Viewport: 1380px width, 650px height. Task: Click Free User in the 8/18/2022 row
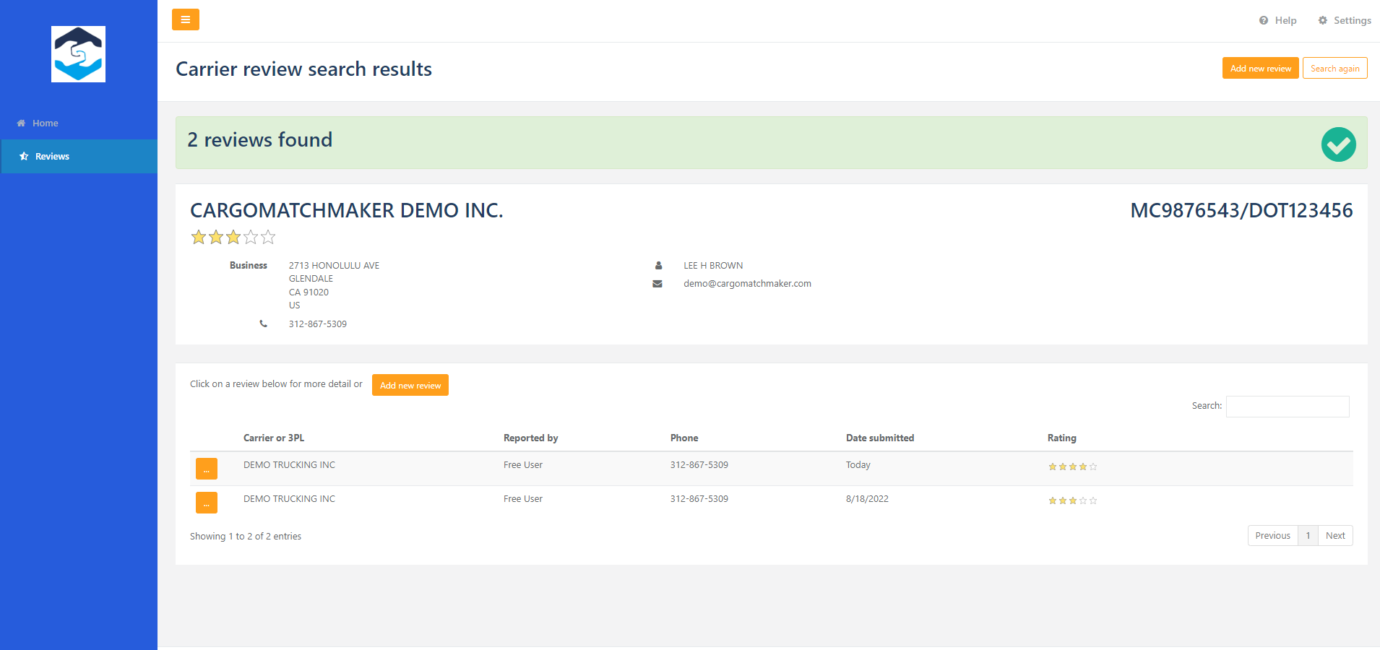523,499
